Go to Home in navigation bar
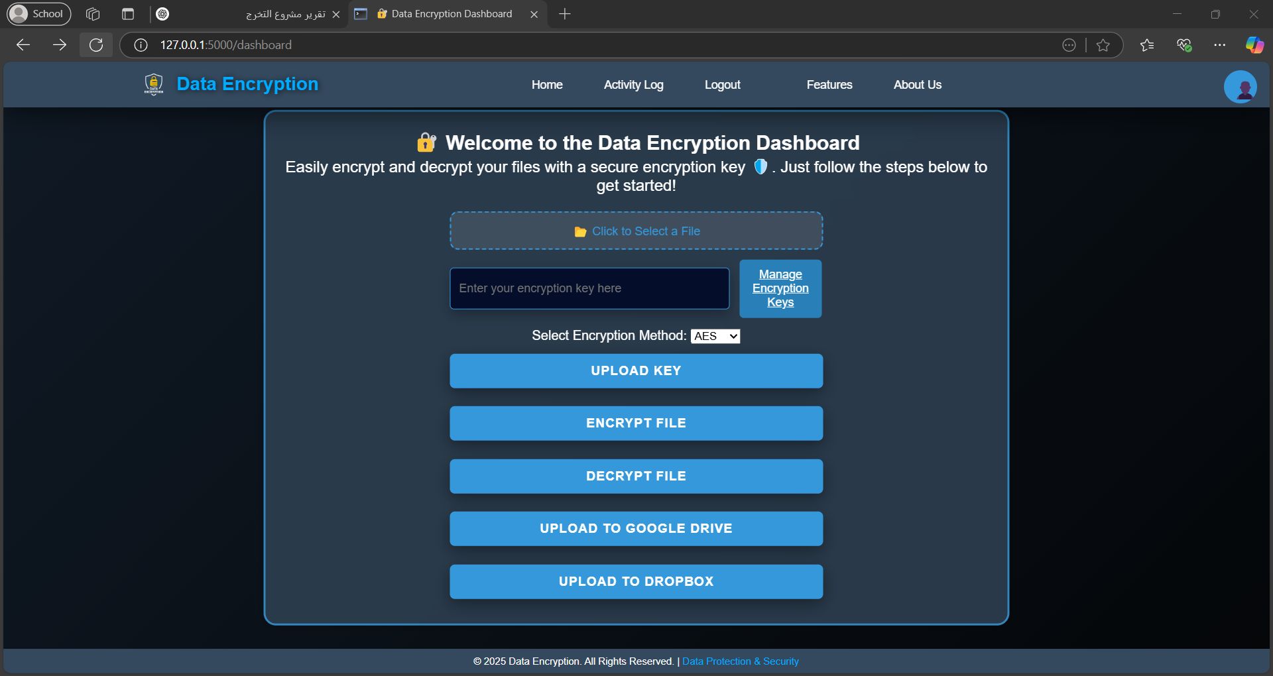1273x676 pixels. 547,85
